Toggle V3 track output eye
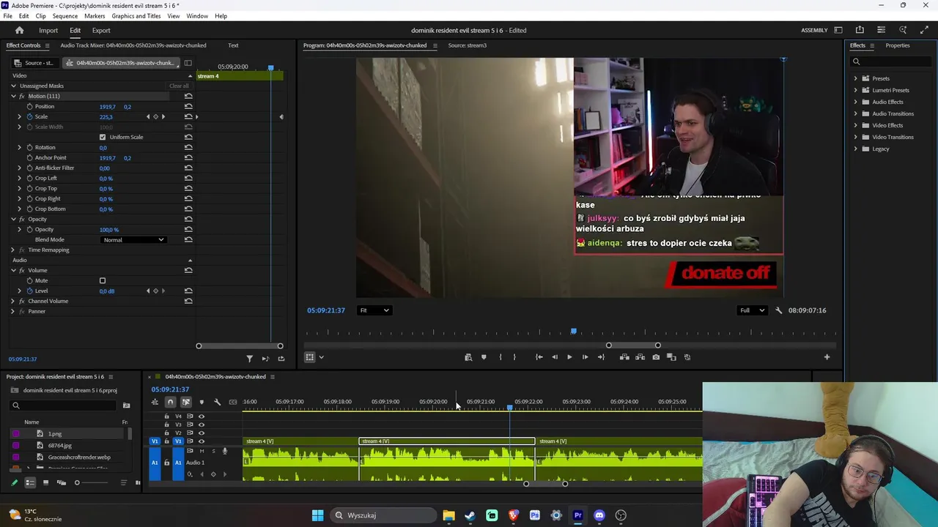The image size is (938, 527). click(x=202, y=425)
